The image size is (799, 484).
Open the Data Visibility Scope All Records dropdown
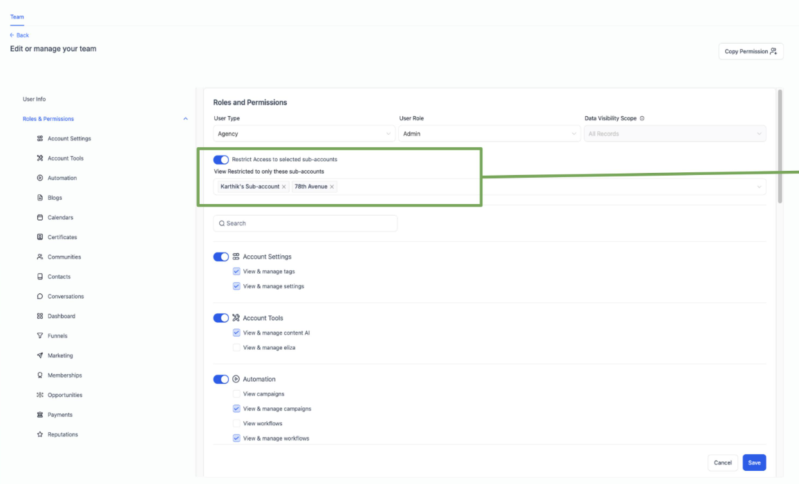tap(675, 133)
